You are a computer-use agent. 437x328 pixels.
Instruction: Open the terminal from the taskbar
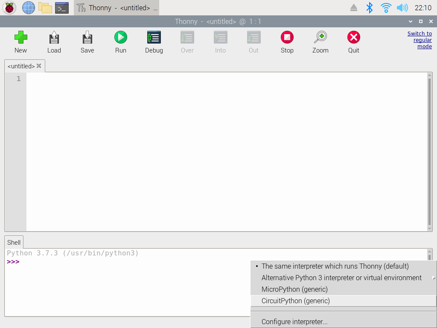(x=62, y=8)
